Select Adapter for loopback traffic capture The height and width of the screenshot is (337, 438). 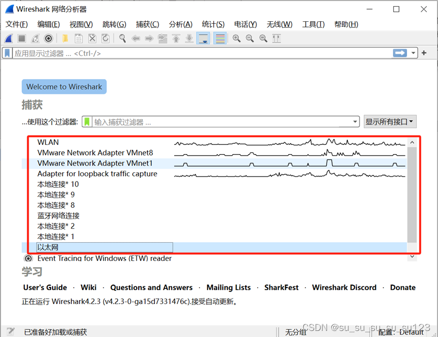click(214, 174)
